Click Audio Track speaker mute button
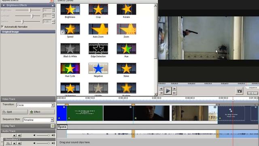 (x=19, y=135)
